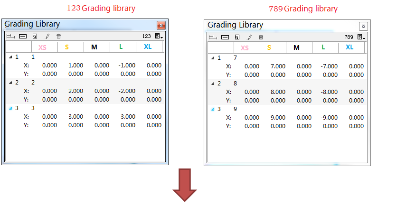Click the S size header in 123 library

67,47
